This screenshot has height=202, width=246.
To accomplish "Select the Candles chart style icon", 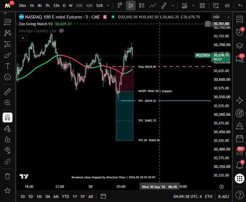I will tap(131, 5).
